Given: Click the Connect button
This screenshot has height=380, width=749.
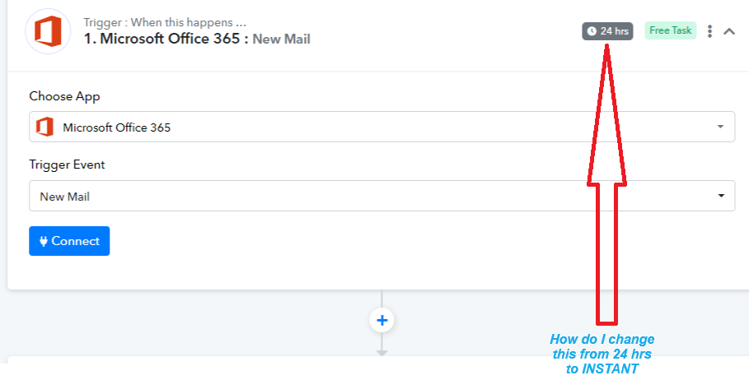Looking at the screenshot, I should click(69, 241).
